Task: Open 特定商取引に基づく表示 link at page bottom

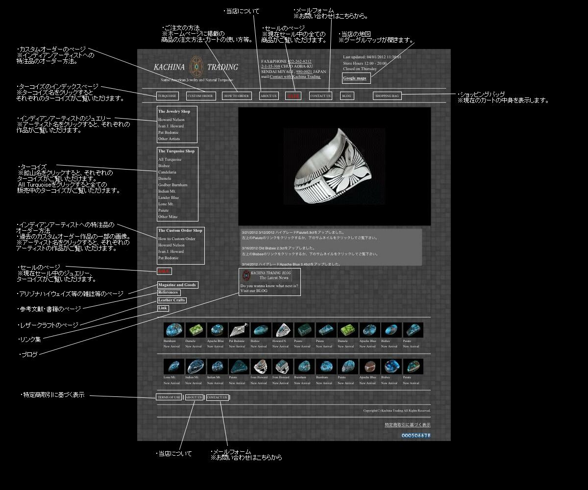Action: click(408, 425)
